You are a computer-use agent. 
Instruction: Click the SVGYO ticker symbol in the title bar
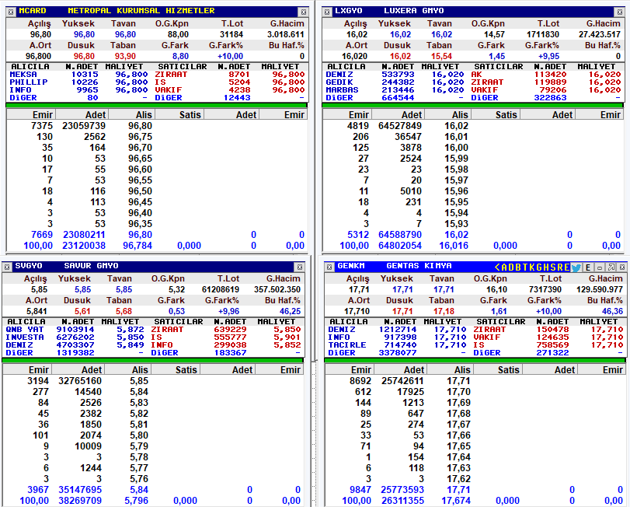[x=29, y=266]
